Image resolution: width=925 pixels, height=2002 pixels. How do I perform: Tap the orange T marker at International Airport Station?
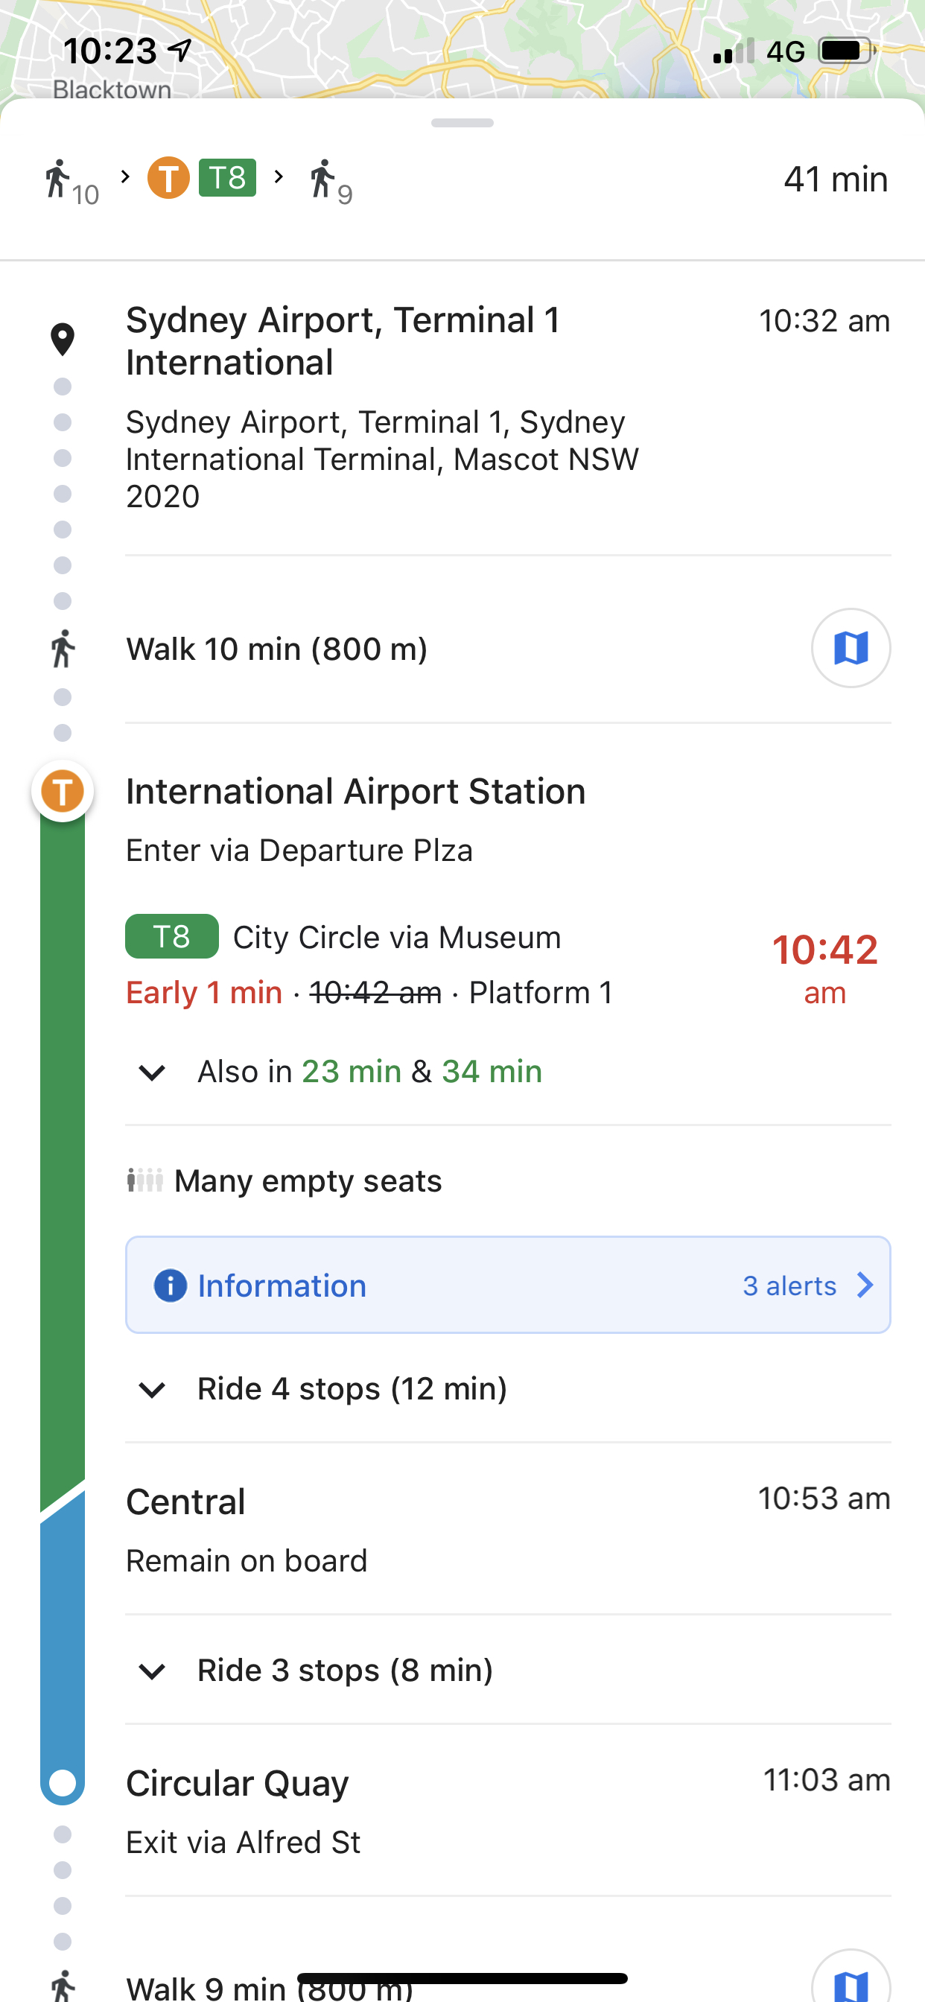pos(62,791)
